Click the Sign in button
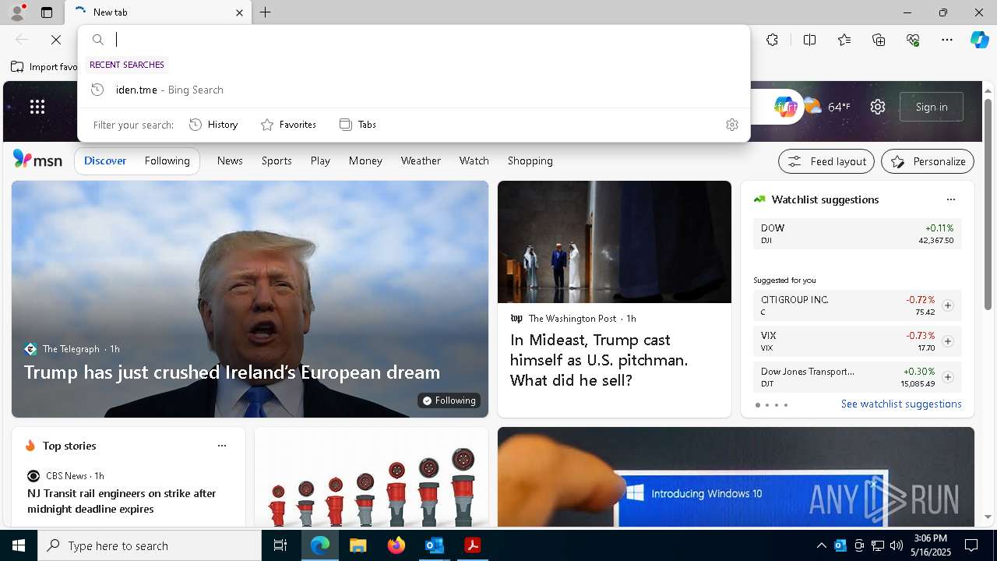 click(932, 107)
